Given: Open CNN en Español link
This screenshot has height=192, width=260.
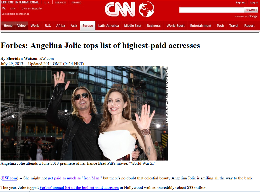Looking at the screenshot, I should point(32,8).
